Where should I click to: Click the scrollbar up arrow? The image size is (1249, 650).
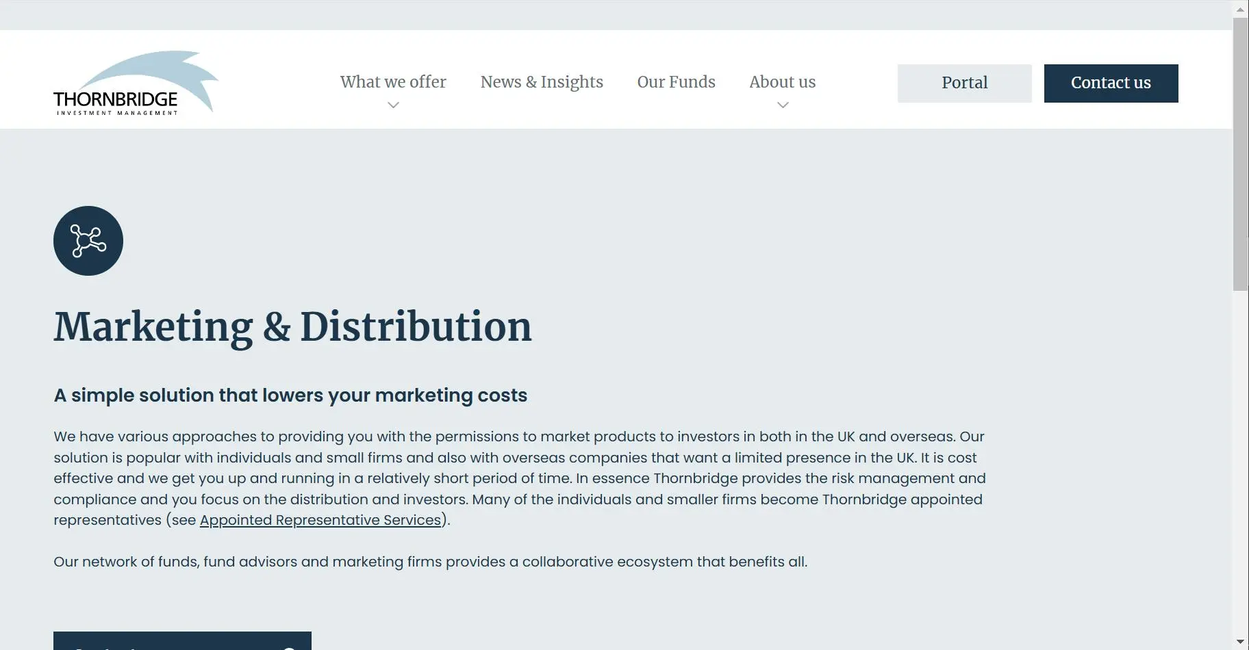coord(1240,9)
